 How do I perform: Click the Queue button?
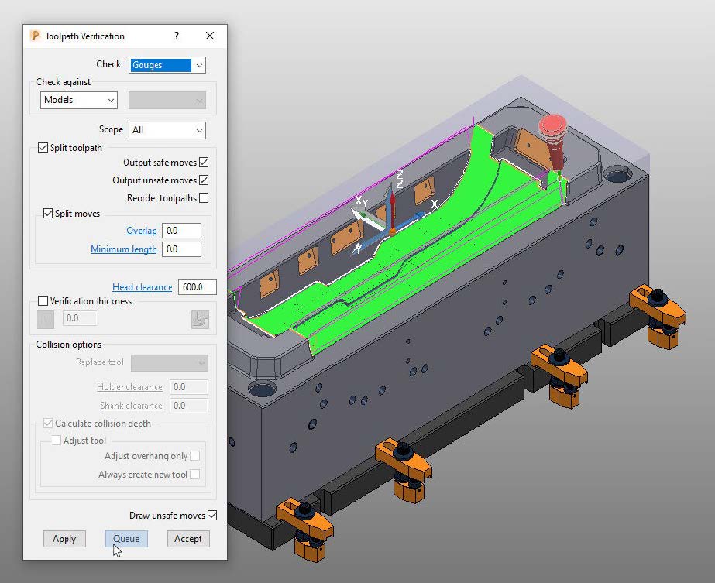(x=126, y=539)
